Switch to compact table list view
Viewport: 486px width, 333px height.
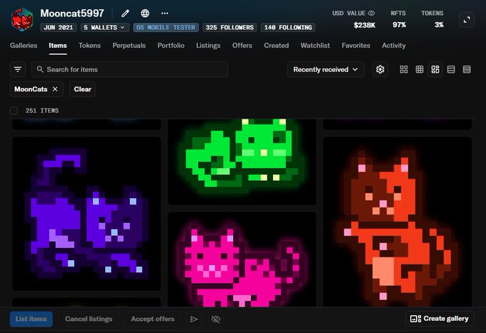click(x=467, y=69)
